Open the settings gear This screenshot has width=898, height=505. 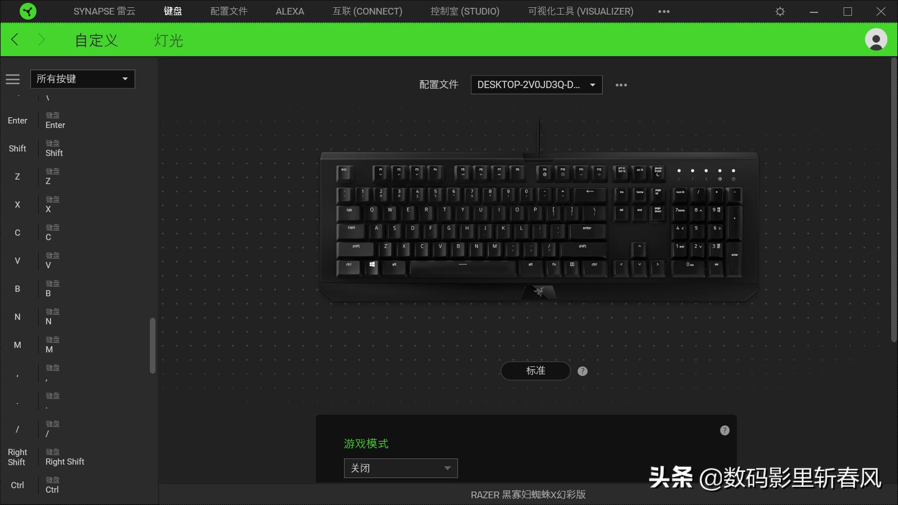[x=780, y=11]
